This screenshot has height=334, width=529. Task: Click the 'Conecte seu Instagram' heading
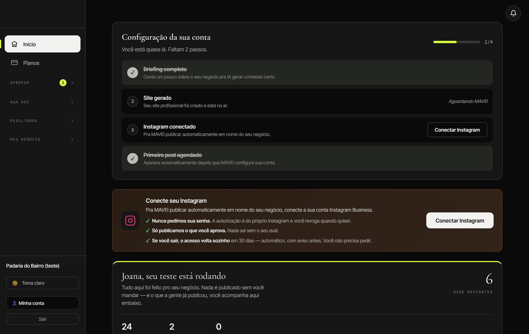click(x=176, y=201)
